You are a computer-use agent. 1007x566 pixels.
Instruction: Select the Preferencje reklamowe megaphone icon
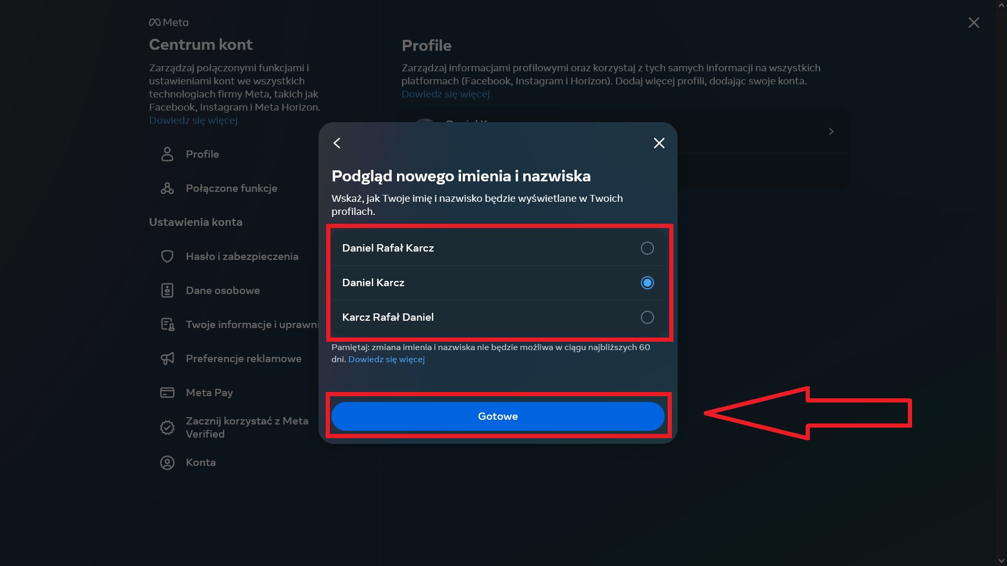(167, 358)
